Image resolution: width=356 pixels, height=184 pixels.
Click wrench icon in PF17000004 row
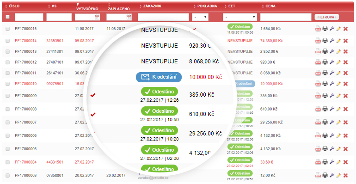click(332, 162)
